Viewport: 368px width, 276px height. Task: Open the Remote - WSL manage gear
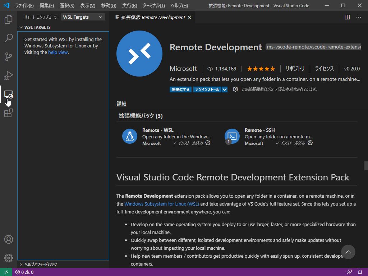pos(208,143)
